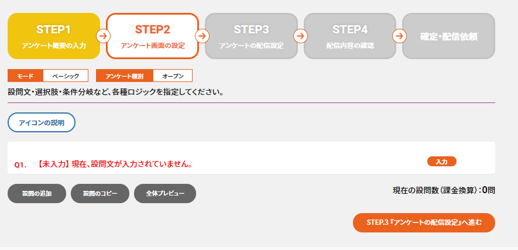Click the オープン survey type value
The width and height of the screenshot is (518, 250).
point(173,76)
